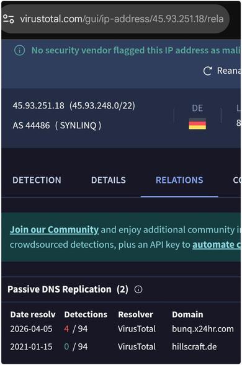Image resolution: width=242 pixels, height=365 pixels.
Task: Select the RELATIONS tab
Action: [179, 180]
